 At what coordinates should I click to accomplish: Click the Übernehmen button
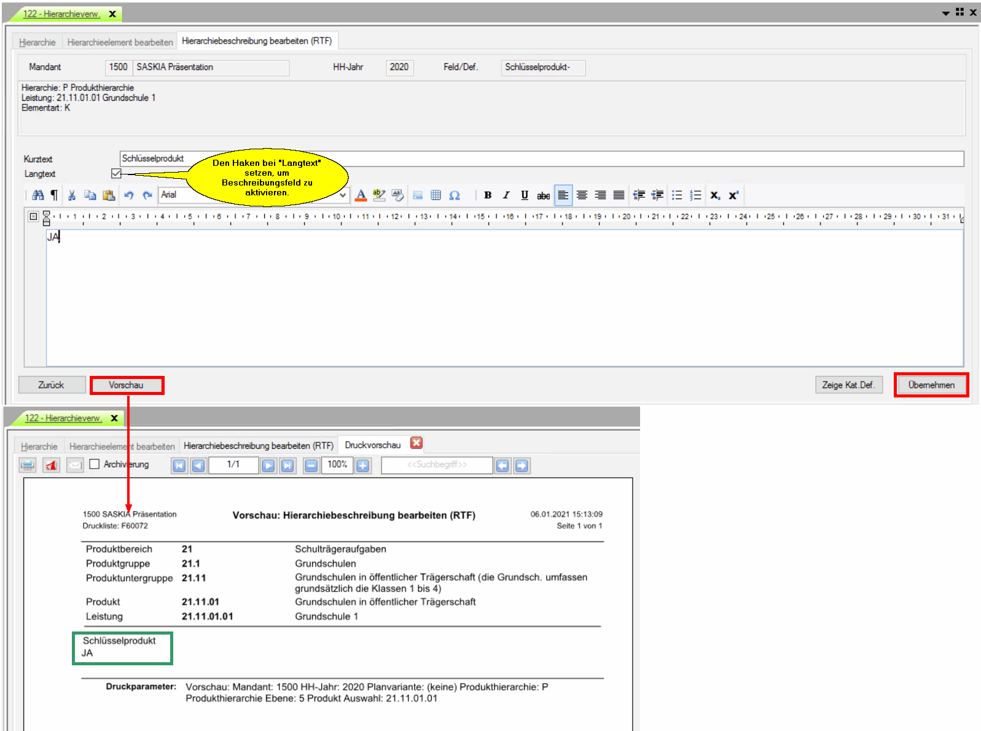tap(931, 385)
